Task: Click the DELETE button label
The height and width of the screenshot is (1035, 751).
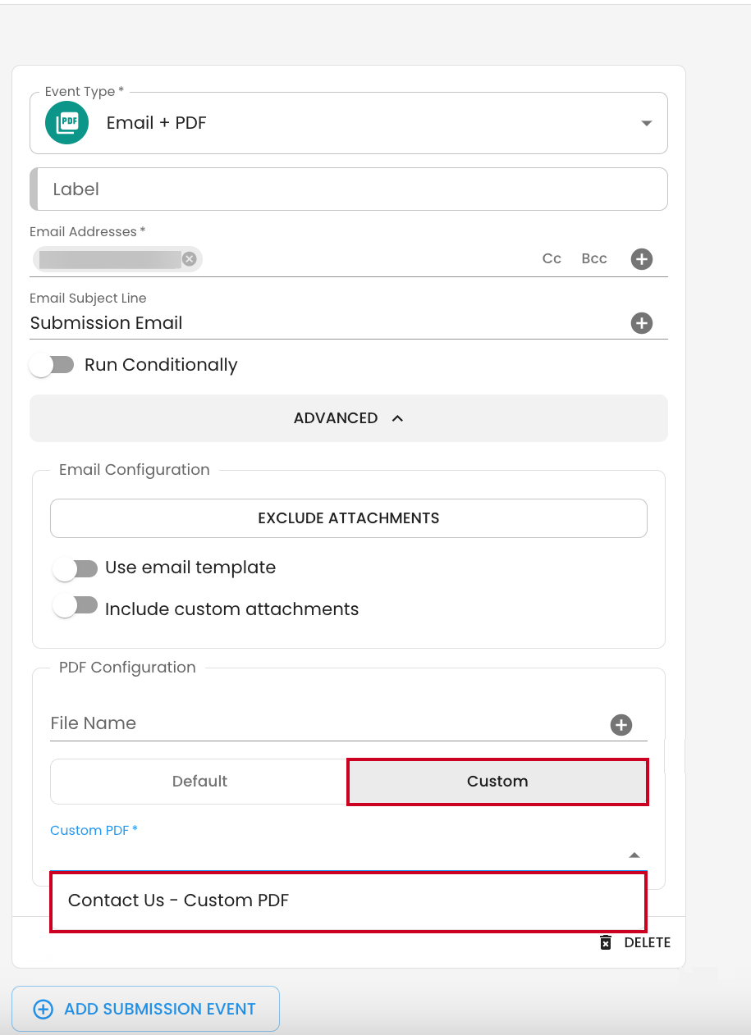Action: [x=648, y=942]
